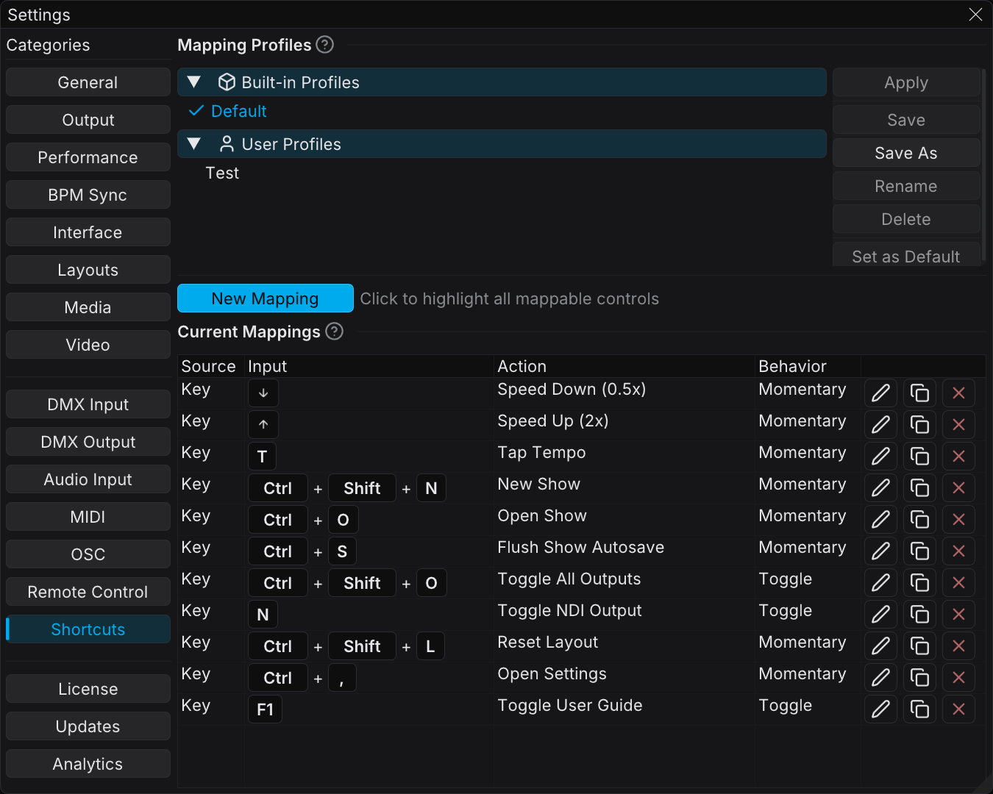Open Remote Control settings
Screen dimensions: 993x794
click(88, 592)
